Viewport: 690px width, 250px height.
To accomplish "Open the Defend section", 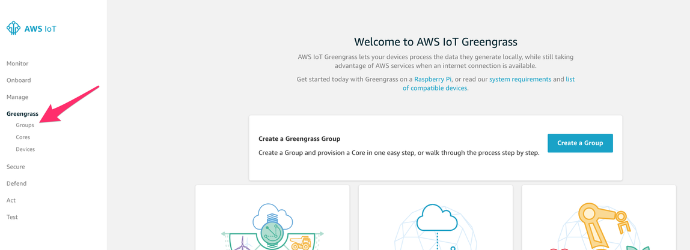I will tap(16, 183).
